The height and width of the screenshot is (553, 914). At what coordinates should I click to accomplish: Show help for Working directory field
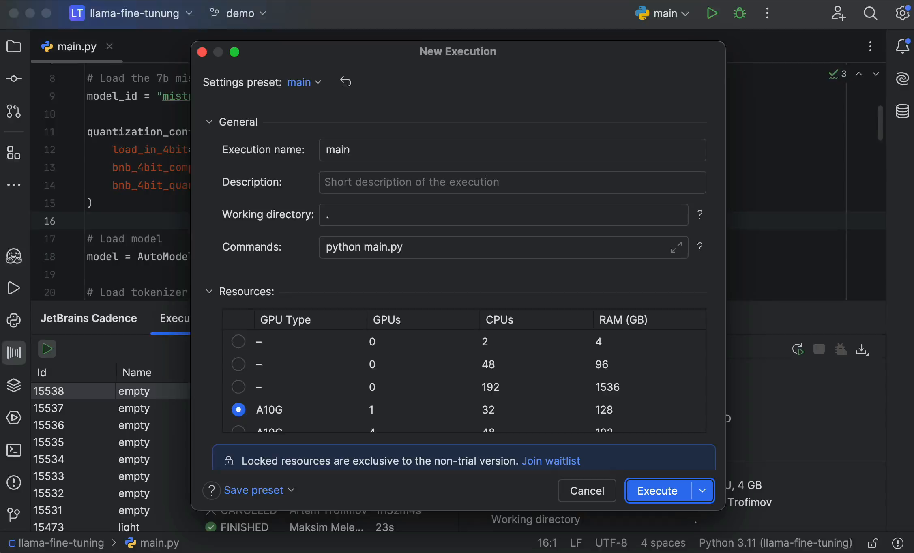point(699,214)
